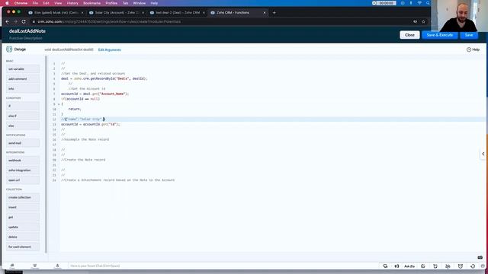Open the Apple menu
Screen dimensions: 488x274
tap(7, 3)
